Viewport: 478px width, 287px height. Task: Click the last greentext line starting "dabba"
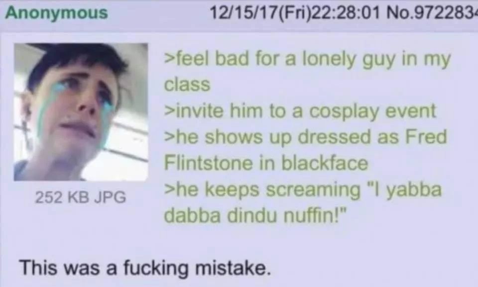coord(255,216)
